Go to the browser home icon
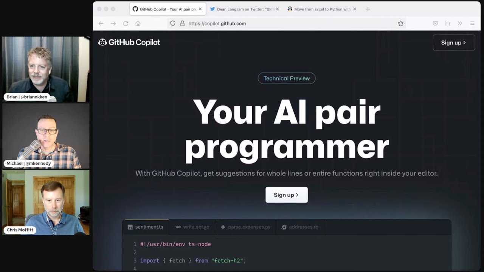The height and width of the screenshot is (272, 484). coord(138,23)
